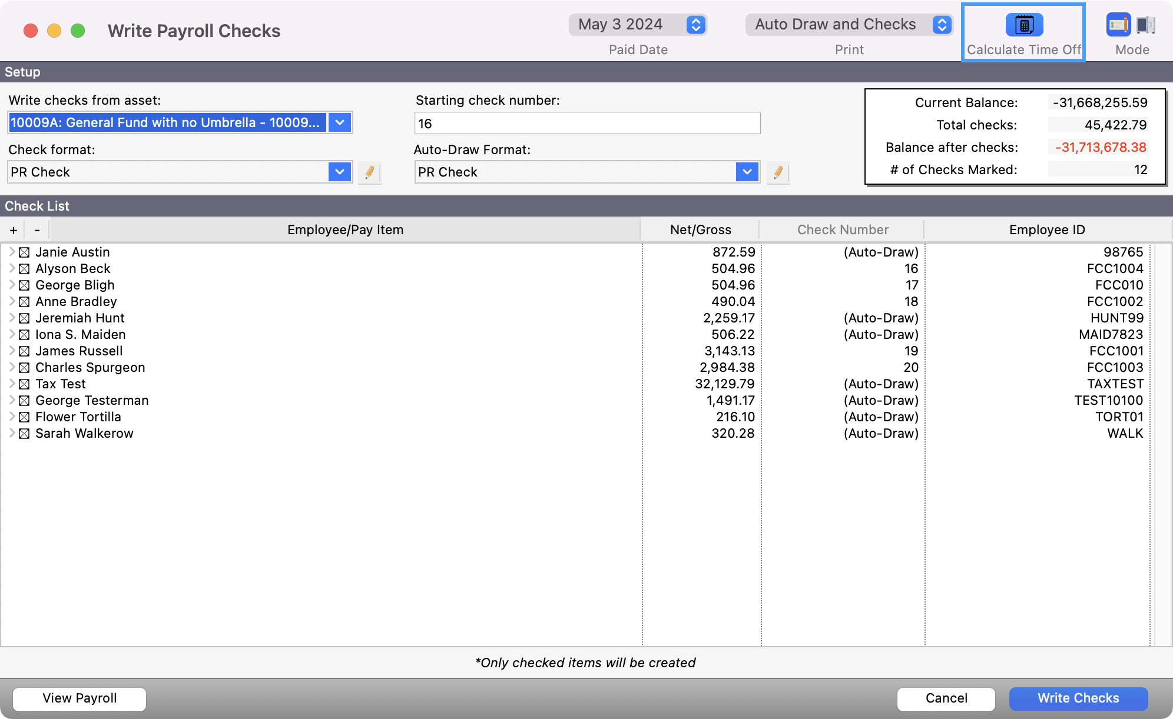
Task: Open the Check format dropdown
Action: (x=340, y=172)
